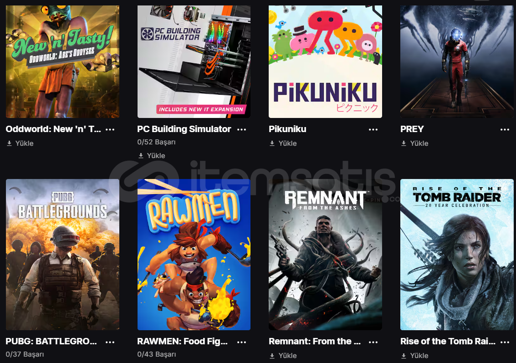This screenshot has height=363, width=516.
Task: Click Yükle under Remnant: From the Ashes
Action: coord(283,356)
